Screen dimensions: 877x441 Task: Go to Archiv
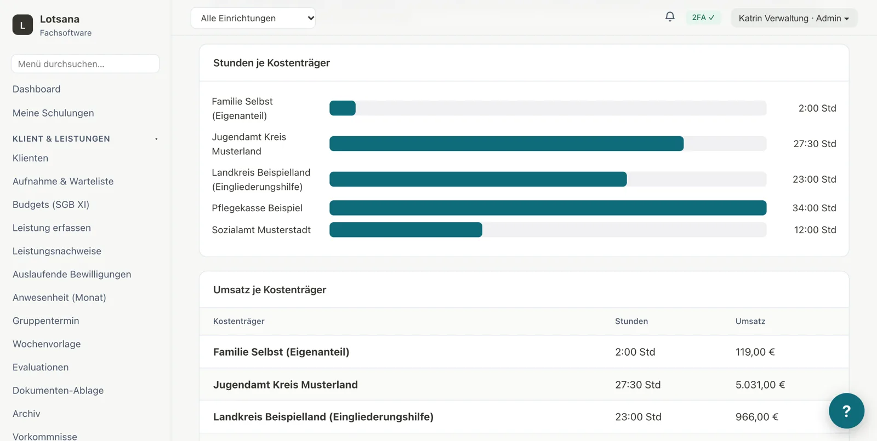tap(26, 414)
